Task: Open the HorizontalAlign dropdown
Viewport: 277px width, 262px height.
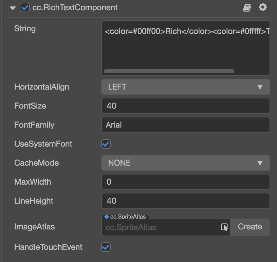Action: click(x=185, y=87)
